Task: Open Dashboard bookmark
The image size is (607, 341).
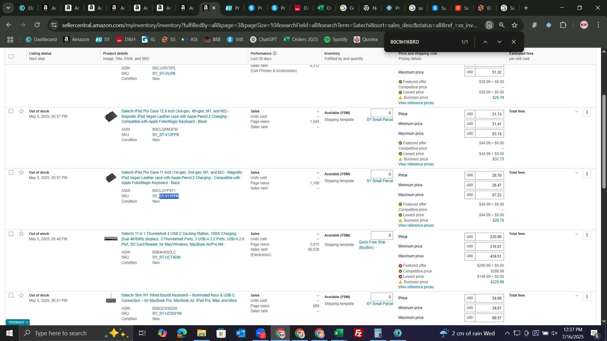Action: (x=41, y=39)
